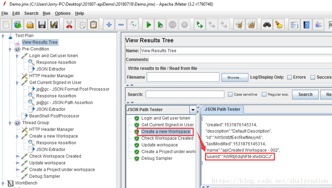Click the Browse... button
This screenshot has width=332, height=188.
(x=235, y=78)
